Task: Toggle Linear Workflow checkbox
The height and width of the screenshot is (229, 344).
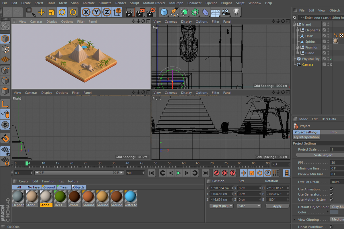Action: click(x=332, y=227)
